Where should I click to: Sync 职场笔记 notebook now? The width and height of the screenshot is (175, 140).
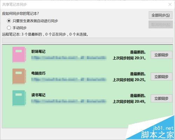(161, 55)
